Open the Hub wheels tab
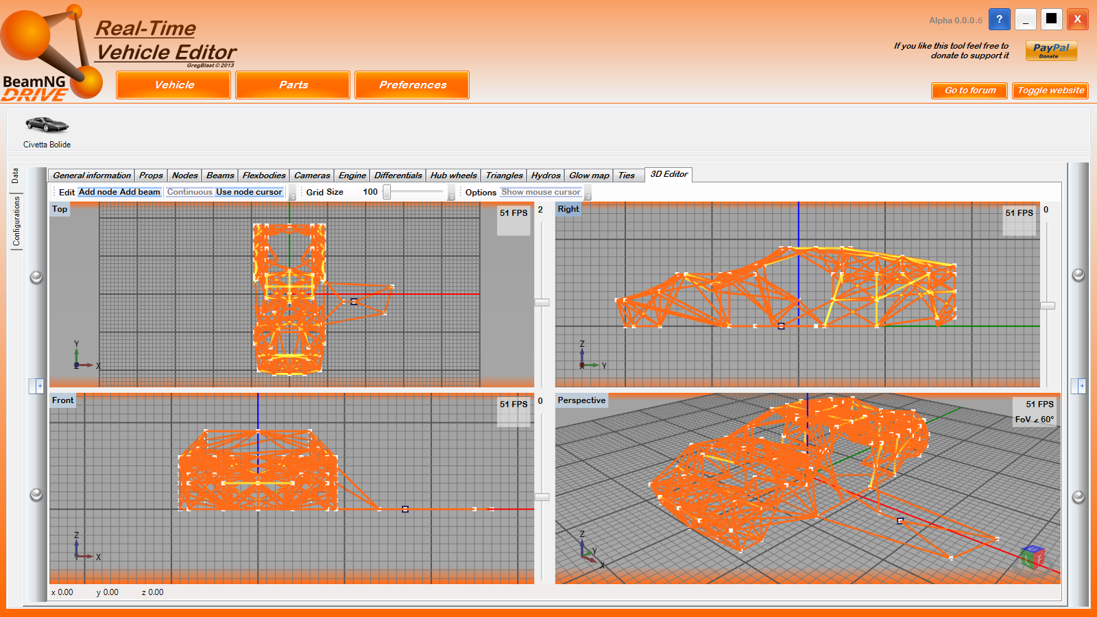The image size is (1097, 617). click(x=453, y=176)
